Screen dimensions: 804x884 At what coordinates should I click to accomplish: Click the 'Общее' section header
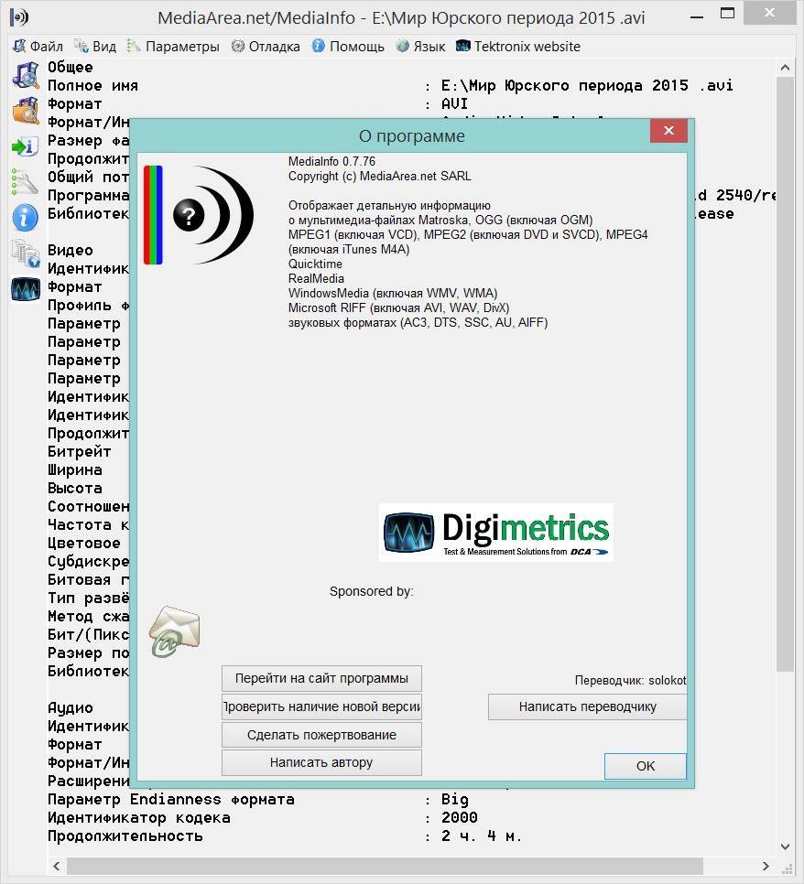pos(70,67)
